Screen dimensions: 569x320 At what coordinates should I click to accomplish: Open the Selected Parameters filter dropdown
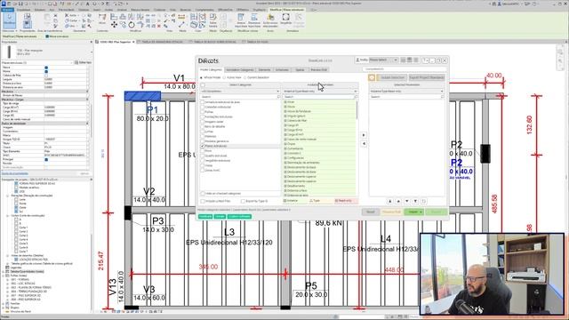coord(406,92)
